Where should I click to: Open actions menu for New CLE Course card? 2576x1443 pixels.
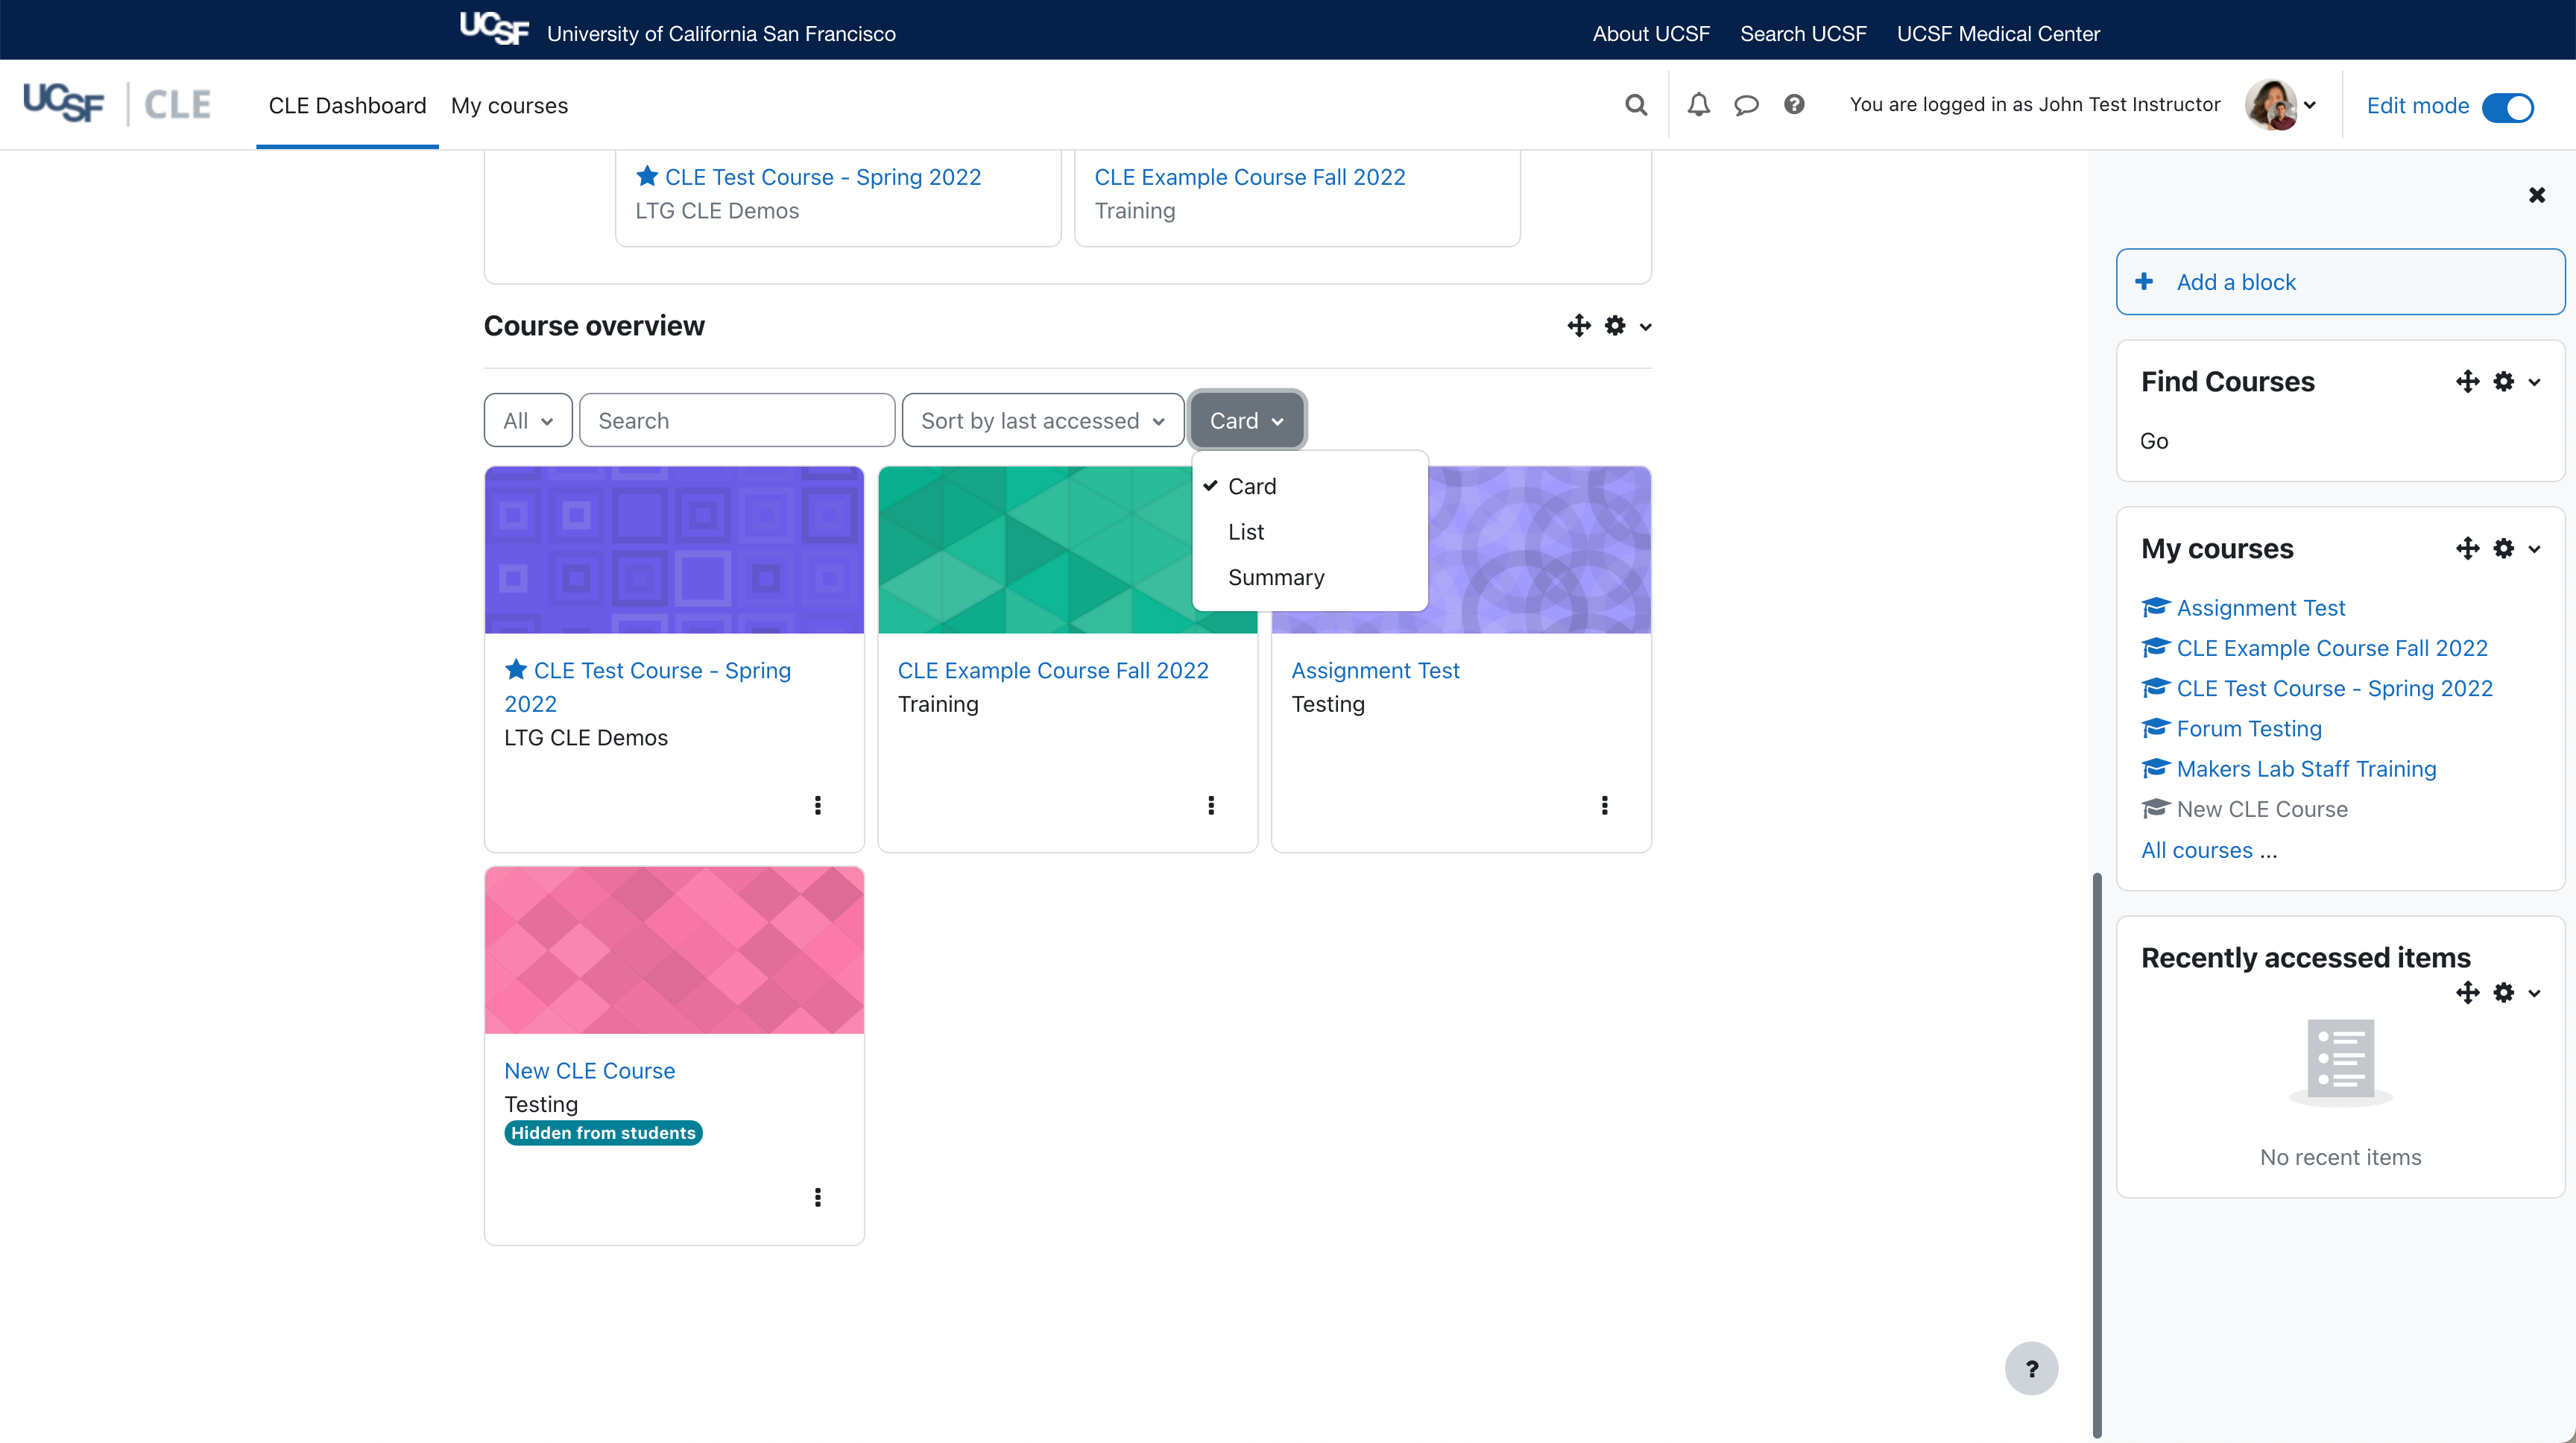point(818,1198)
